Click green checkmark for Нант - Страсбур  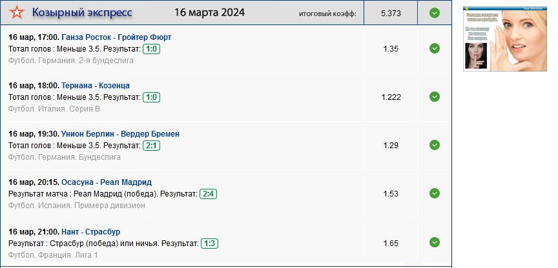[x=435, y=242]
